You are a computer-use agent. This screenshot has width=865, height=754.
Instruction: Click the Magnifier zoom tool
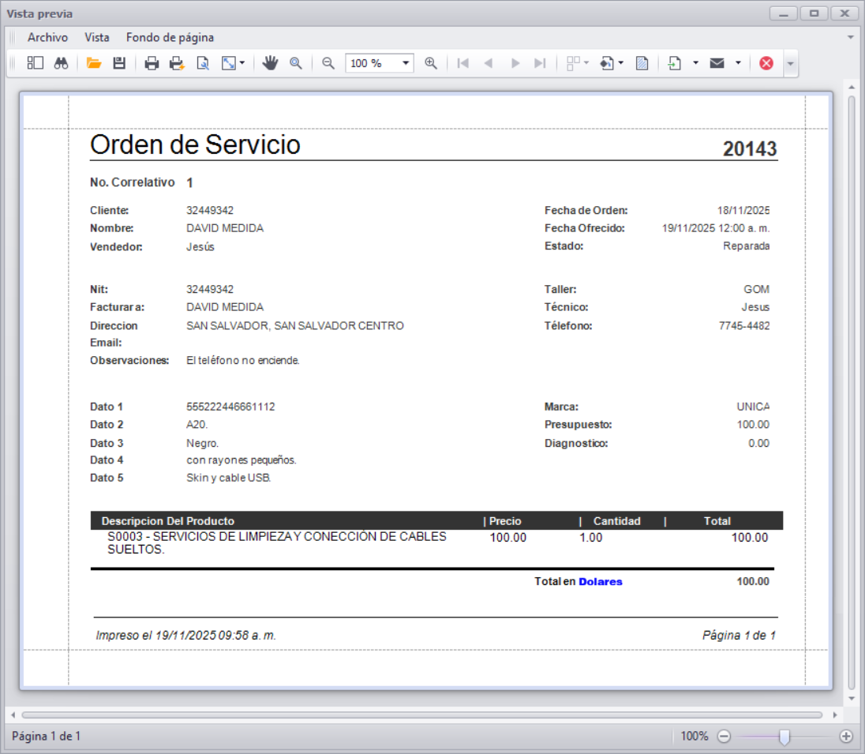294,62
